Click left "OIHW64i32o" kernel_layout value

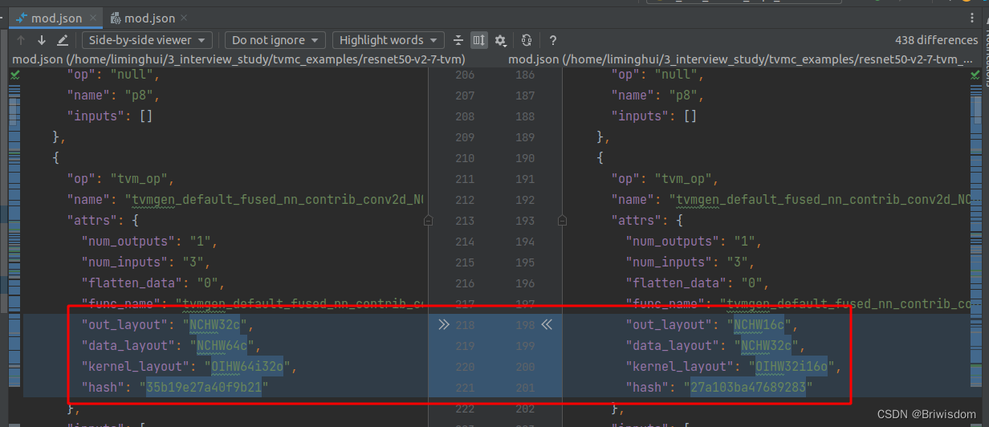250,366
